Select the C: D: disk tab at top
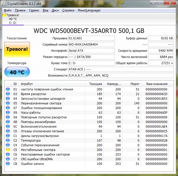178x176 pixels. [x=13, y=19]
